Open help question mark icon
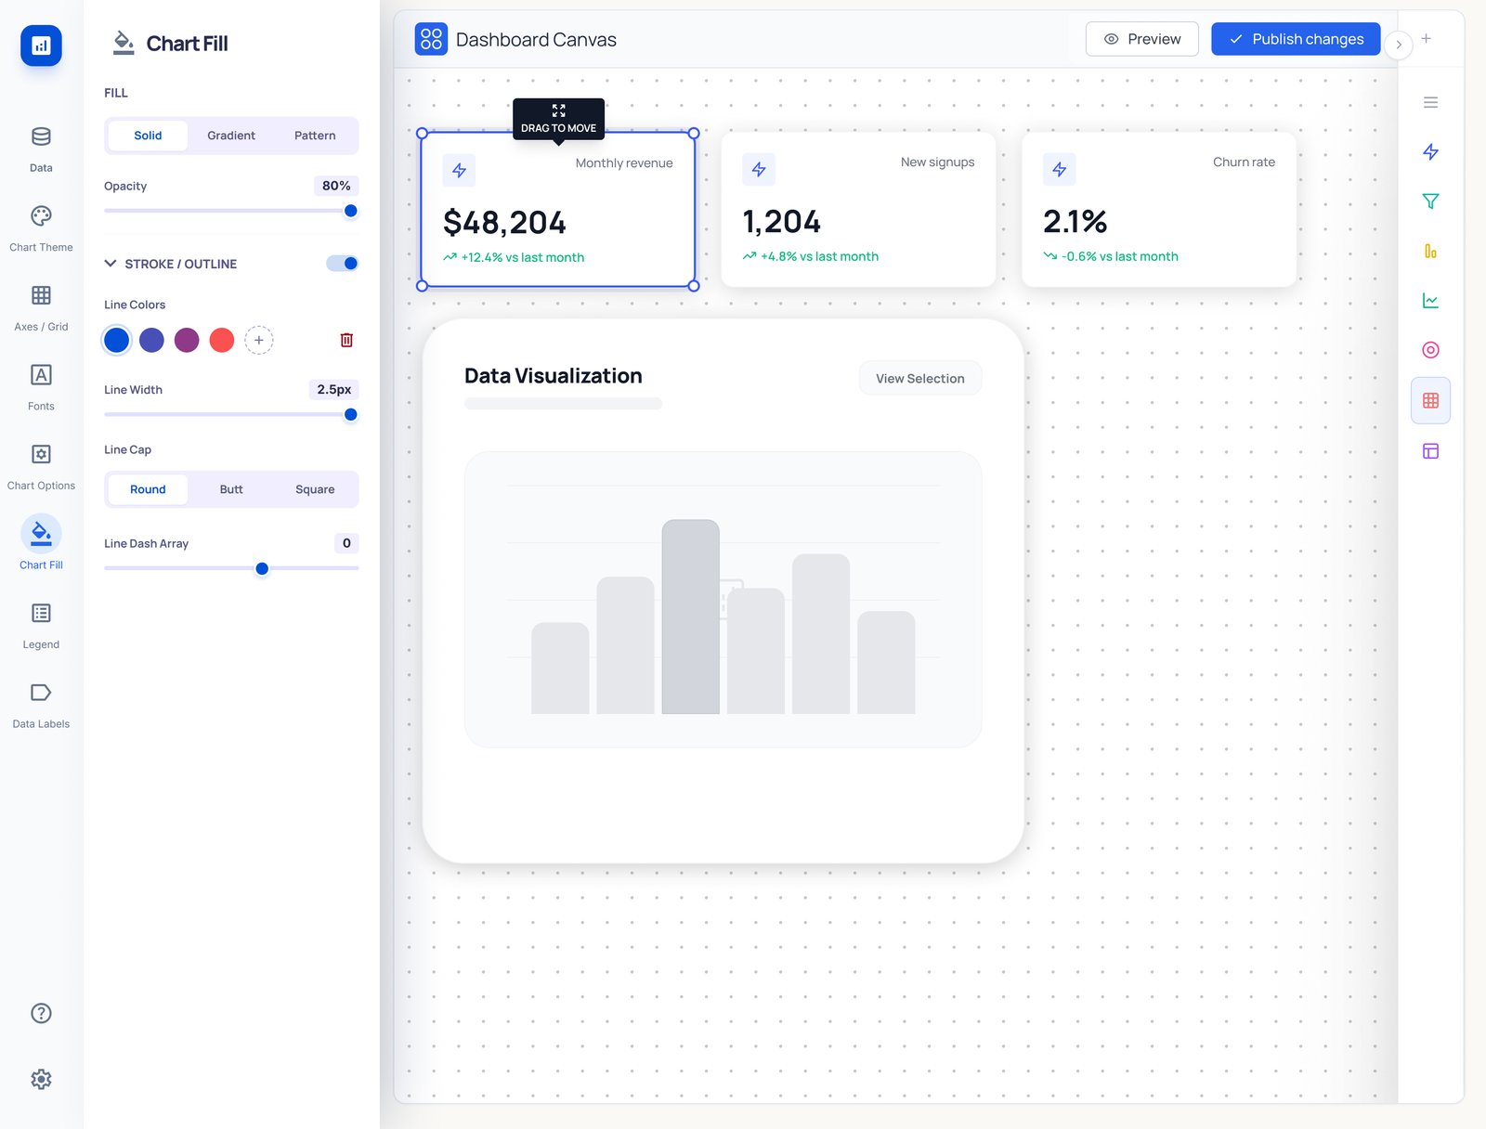Image resolution: width=1486 pixels, height=1129 pixels. point(41,1013)
